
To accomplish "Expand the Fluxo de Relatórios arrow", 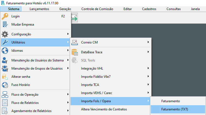I will pos(68,102).
